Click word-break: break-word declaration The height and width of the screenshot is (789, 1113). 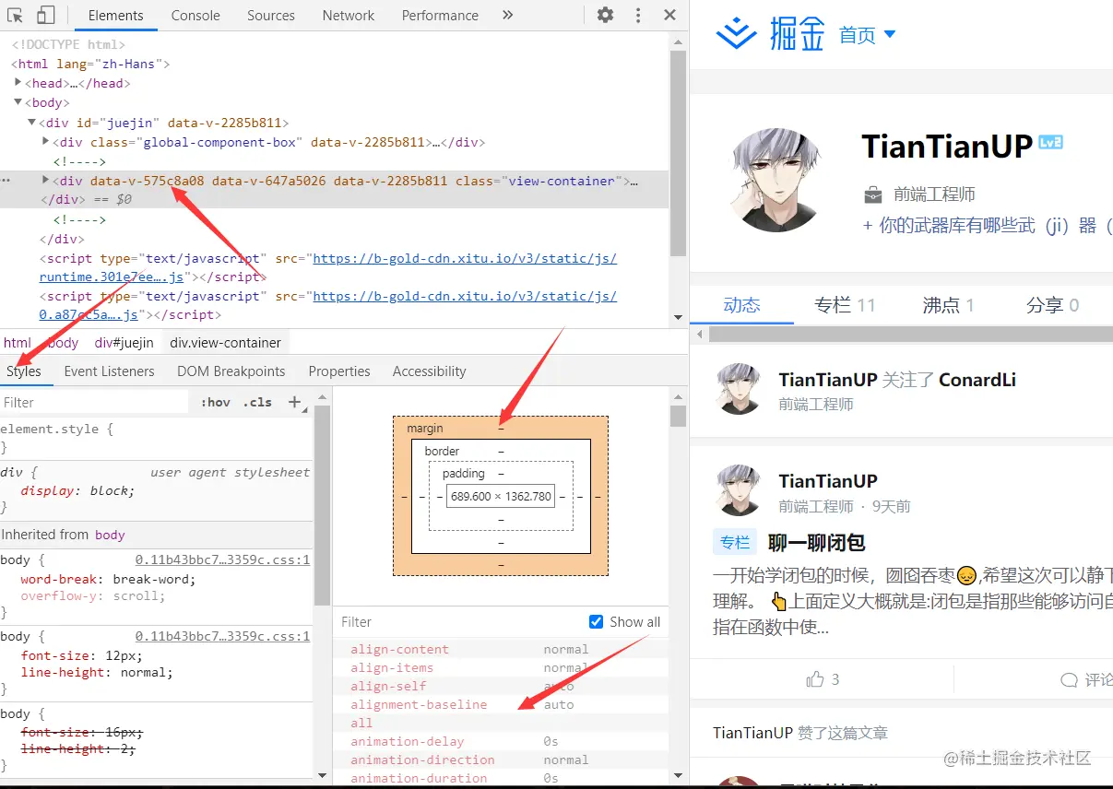point(109,580)
